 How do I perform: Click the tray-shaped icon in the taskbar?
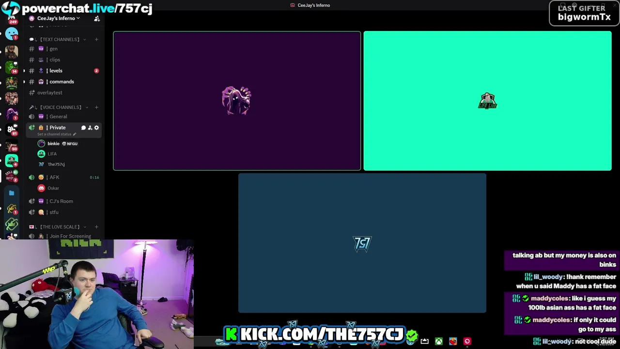(425, 341)
